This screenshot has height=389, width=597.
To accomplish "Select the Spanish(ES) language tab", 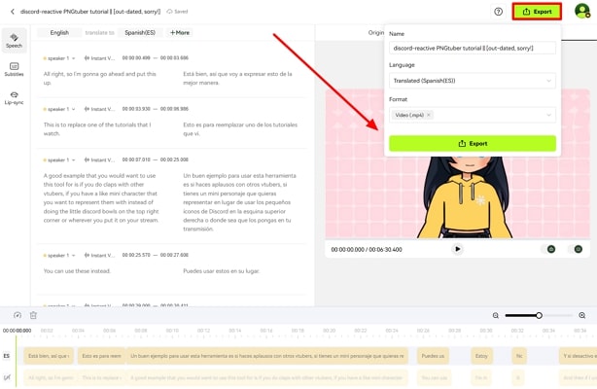I will (x=140, y=32).
